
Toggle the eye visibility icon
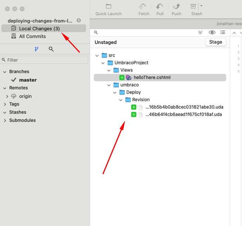[212, 32]
